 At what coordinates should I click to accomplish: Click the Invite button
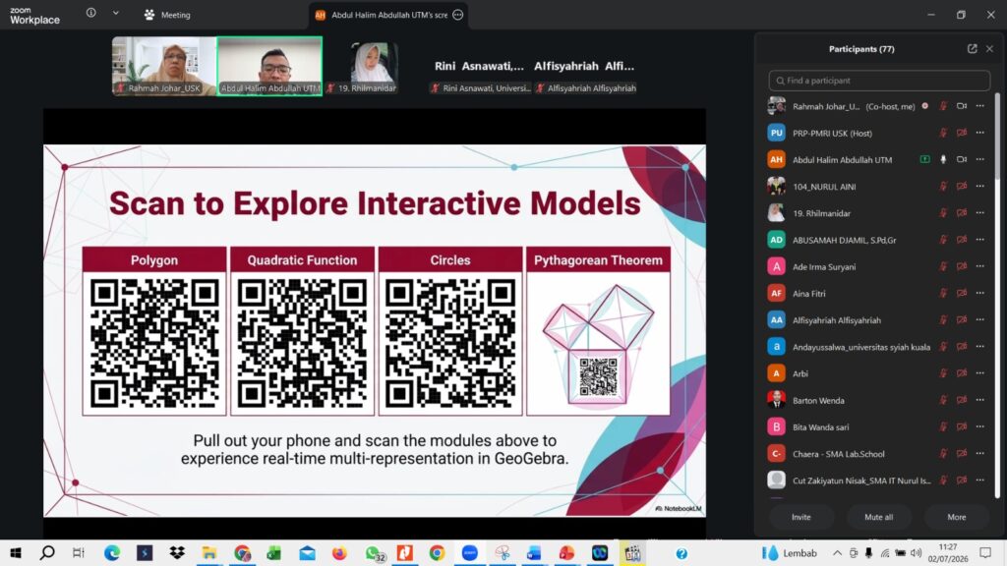pos(800,517)
